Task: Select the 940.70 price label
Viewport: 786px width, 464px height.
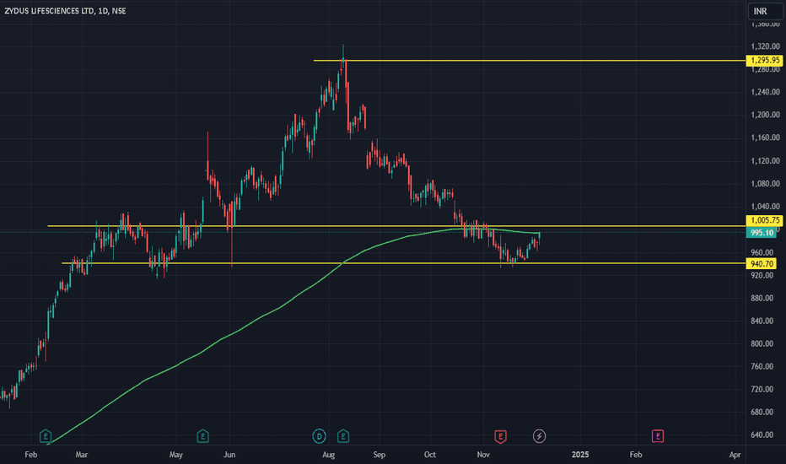Action: tap(762, 264)
